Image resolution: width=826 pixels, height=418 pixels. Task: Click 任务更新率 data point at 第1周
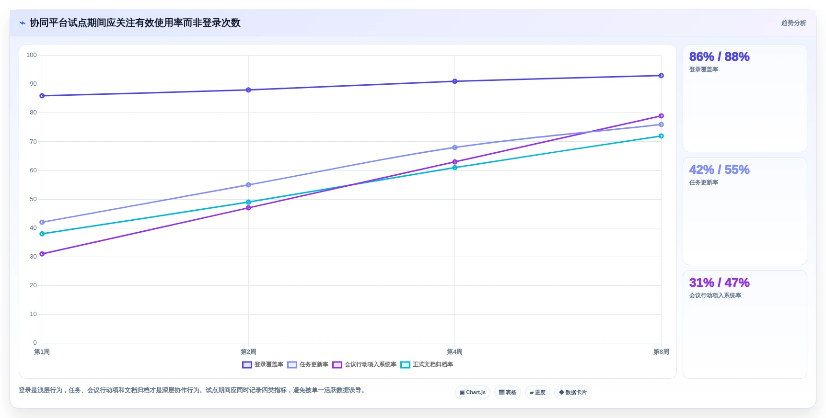42,222
